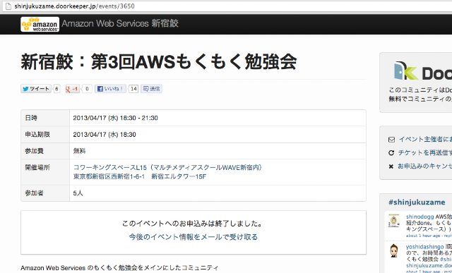The image size is (452, 273).
Task: Open the コワーキングスペースL15 venue link
Action: [x=167, y=167]
